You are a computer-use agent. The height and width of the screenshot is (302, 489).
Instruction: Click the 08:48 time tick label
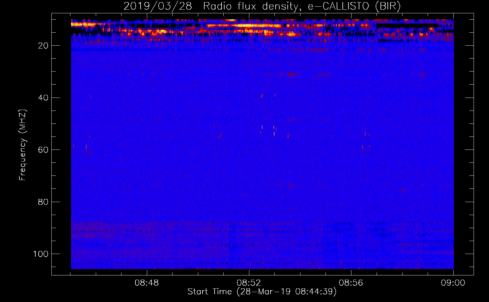[x=147, y=283]
